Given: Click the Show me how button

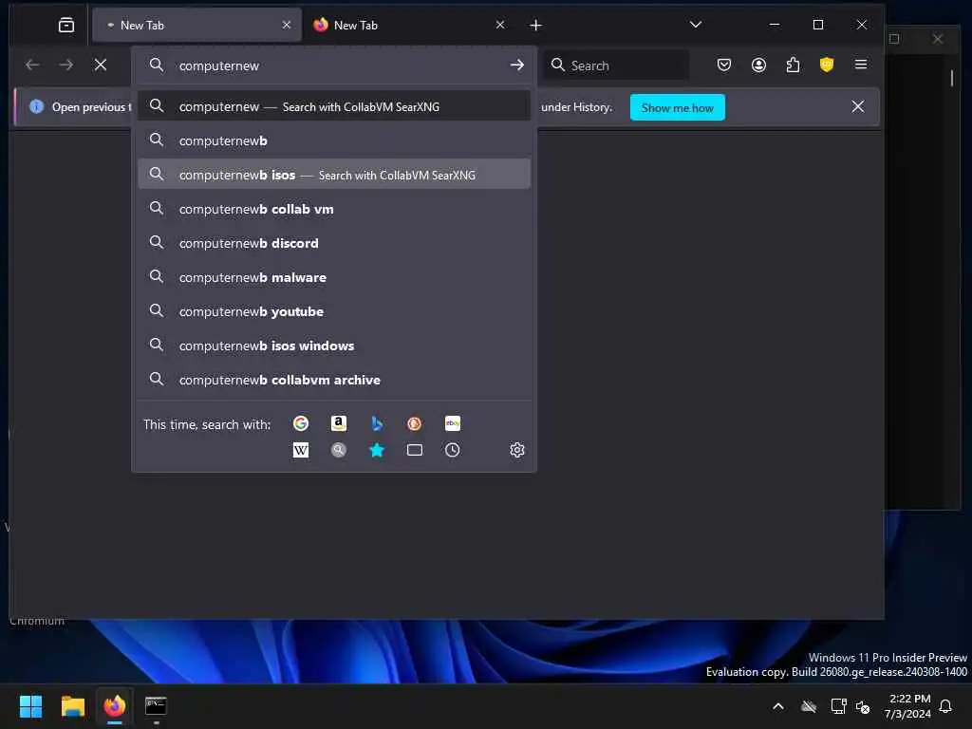Looking at the screenshot, I should tap(677, 108).
